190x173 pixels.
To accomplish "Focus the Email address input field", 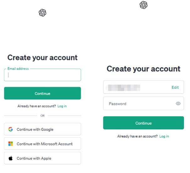I will (42, 75).
